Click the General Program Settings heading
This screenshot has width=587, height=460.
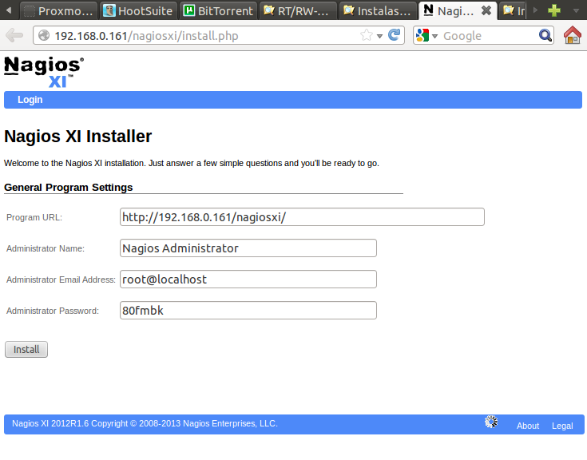coord(68,187)
